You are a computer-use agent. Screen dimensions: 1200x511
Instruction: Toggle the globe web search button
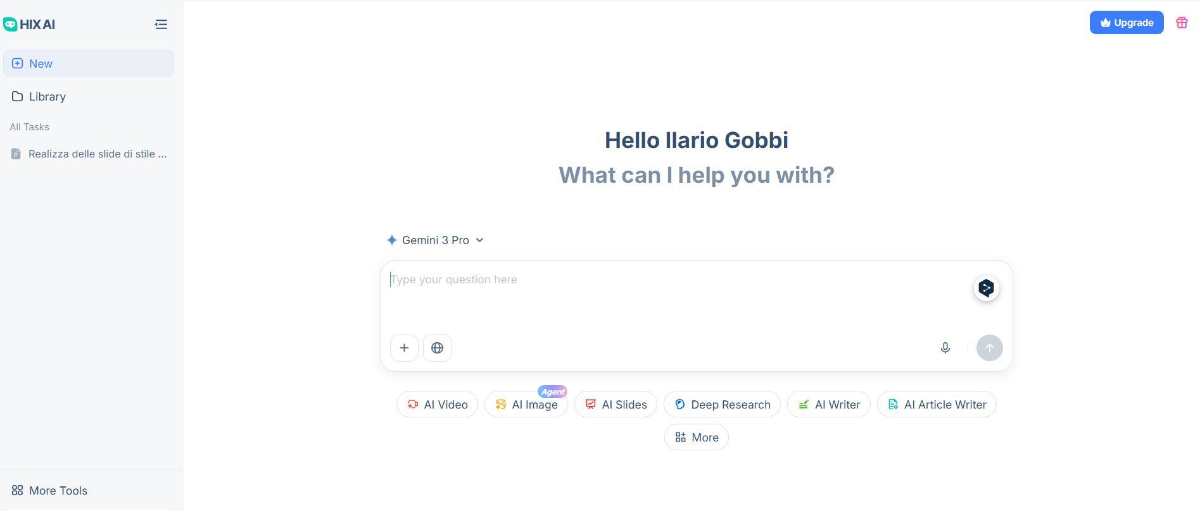(x=437, y=348)
